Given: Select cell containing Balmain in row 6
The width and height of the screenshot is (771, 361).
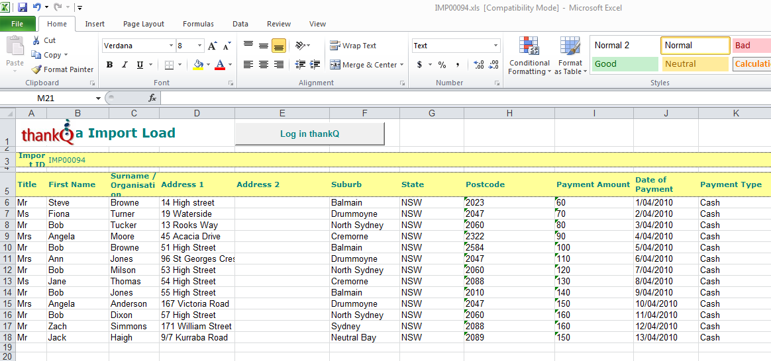Looking at the screenshot, I should (364, 202).
